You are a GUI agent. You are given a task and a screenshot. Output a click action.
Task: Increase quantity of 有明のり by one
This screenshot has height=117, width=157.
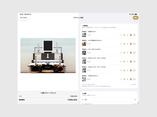coord(131,35)
